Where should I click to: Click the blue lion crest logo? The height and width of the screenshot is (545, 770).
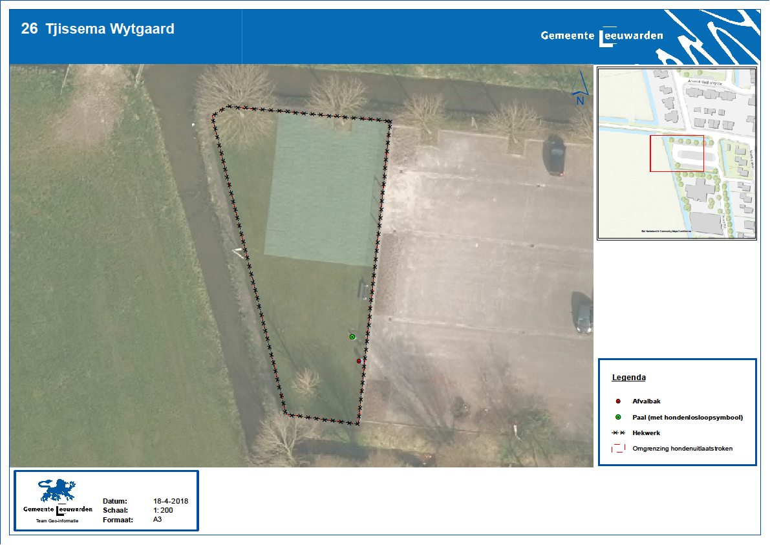click(57, 491)
